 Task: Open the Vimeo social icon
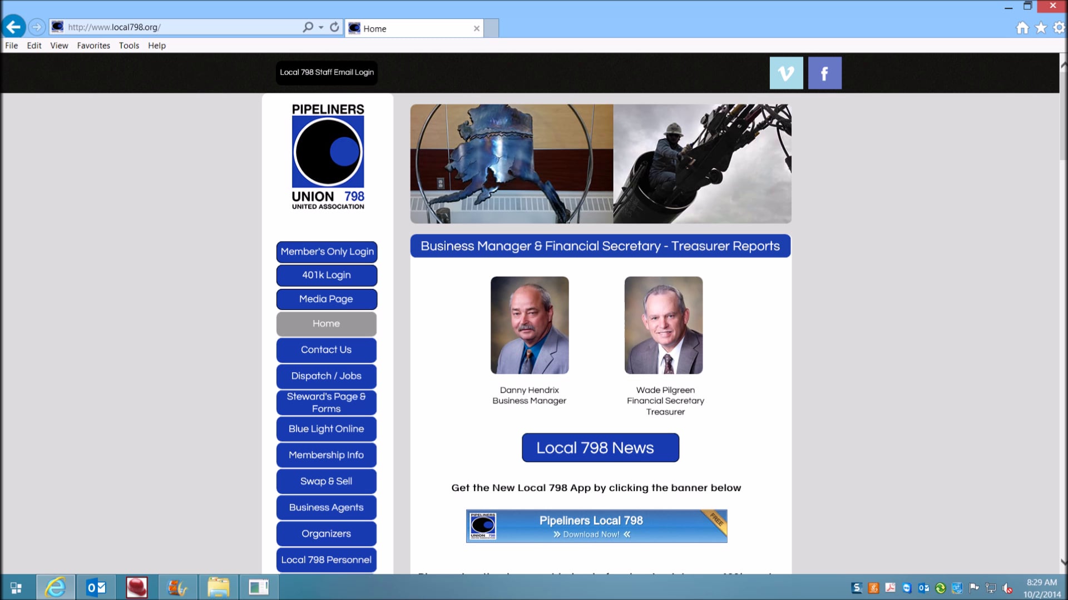[786, 73]
